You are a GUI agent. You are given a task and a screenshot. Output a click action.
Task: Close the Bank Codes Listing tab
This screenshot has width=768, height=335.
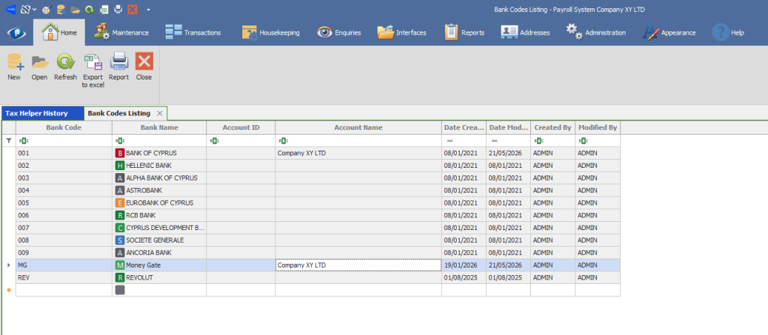point(159,113)
